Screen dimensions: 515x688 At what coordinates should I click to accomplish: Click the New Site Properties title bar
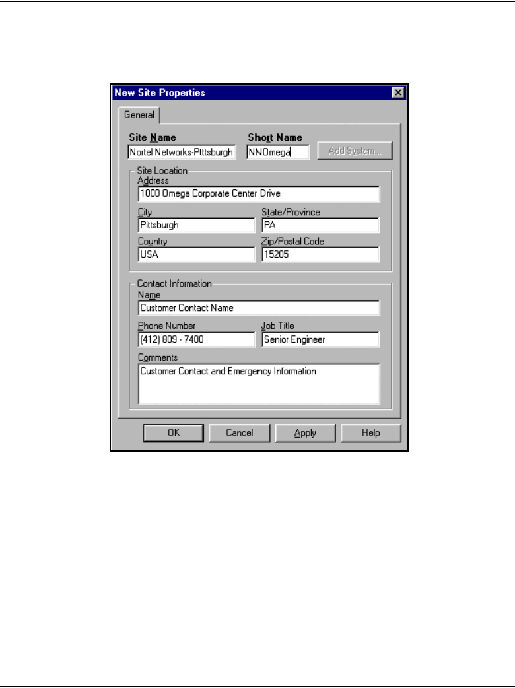click(259, 92)
